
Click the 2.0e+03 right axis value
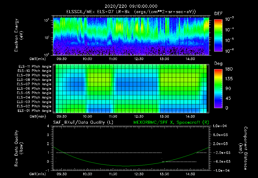[x=220, y=144]
